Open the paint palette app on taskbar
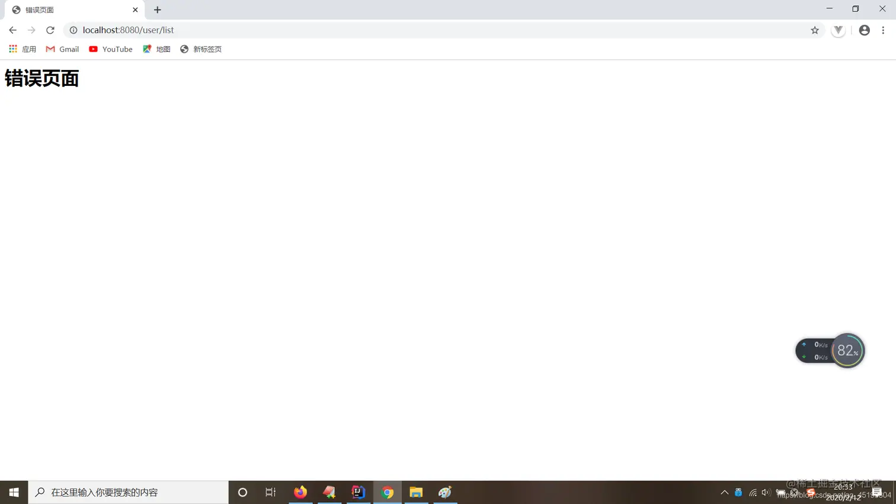This screenshot has height=504, width=896. (445, 492)
